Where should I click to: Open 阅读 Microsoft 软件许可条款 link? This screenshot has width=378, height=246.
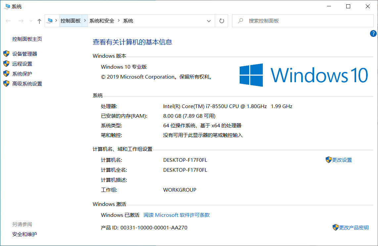pyautogui.click(x=176, y=215)
